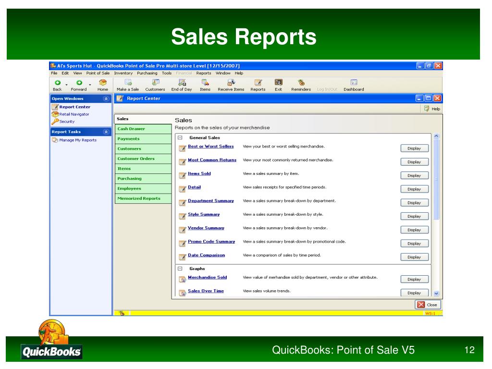This screenshot has width=492, height=369.
Task: Click report icon beside Date Comparison
Action: tap(182, 257)
